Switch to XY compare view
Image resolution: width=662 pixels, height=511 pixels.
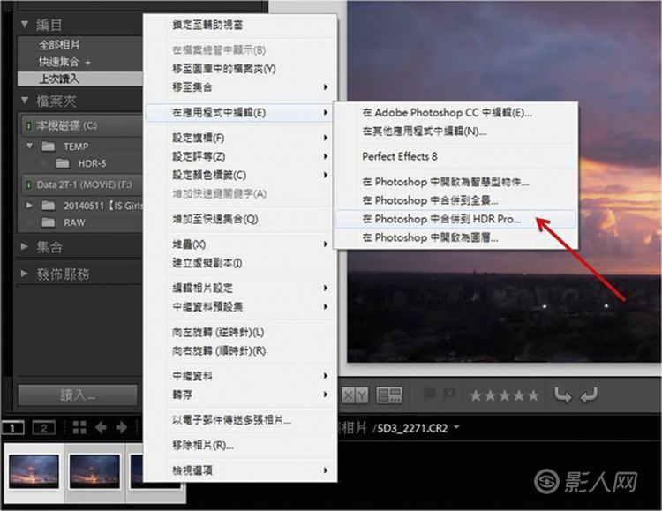(x=355, y=395)
